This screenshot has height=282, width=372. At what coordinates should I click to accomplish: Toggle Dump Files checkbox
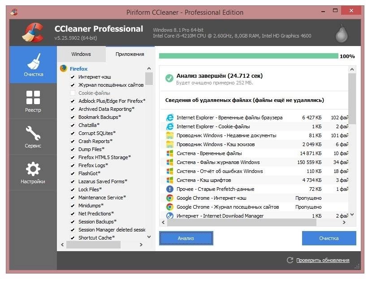click(73, 149)
